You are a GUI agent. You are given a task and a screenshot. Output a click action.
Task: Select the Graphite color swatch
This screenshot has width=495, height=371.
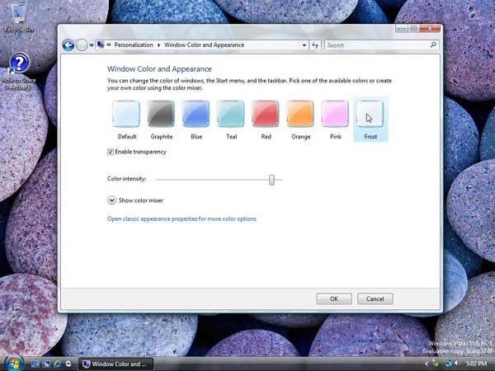pyautogui.click(x=161, y=114)
